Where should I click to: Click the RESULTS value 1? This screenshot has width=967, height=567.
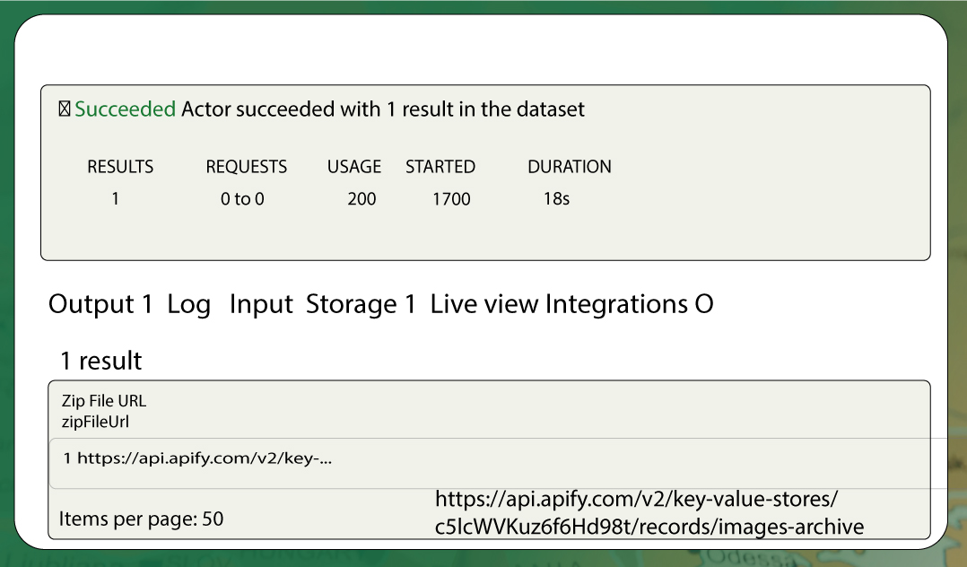coord(116,198)
